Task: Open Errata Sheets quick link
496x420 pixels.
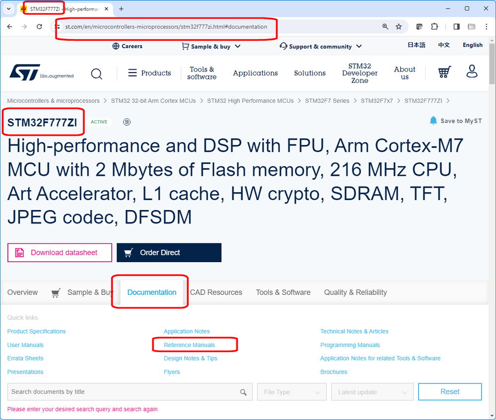Action: [25, 358]
